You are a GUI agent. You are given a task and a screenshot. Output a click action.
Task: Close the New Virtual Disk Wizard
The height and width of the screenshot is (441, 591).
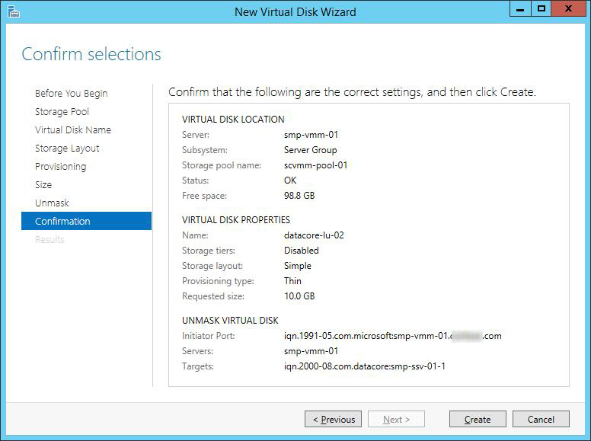pyautogui.click(x=568, y=9)
